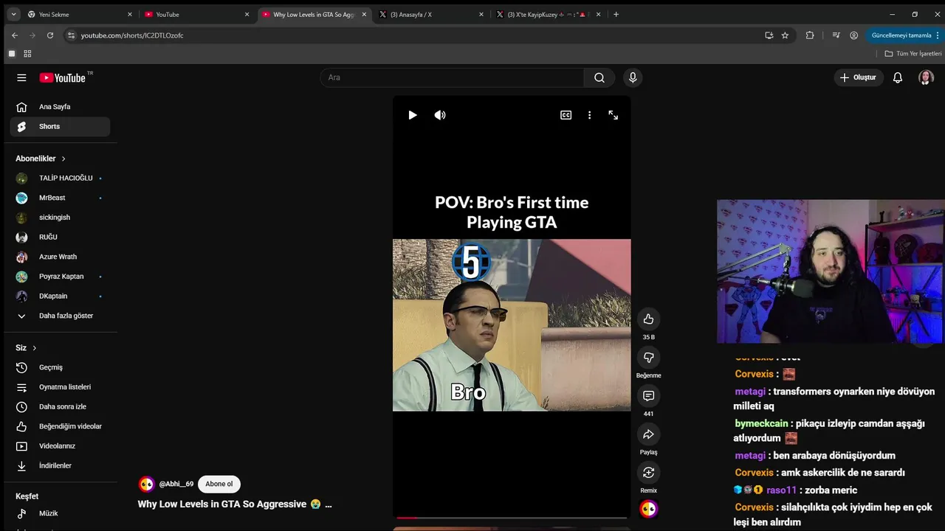The height and width of the screenshot is (531, 945).
Task: Click Güncellemeyi tamamla update button
Action: (x=904, y=35)
